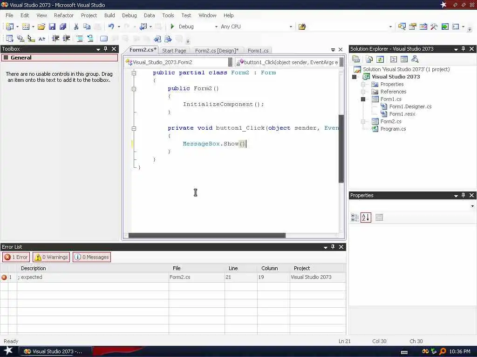The width and height of the screenshot is (477, 357).
Task: Open the Toolbox via the hammer-wrench icon
Action: click(x=434, y=26)
